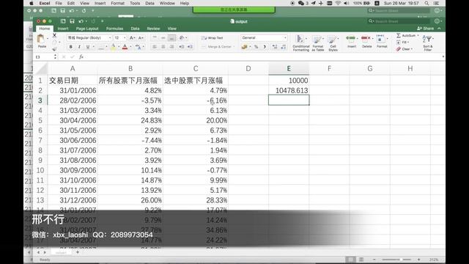
Task: Expand the Fill dropdown
Action: [x=408, y=43]
